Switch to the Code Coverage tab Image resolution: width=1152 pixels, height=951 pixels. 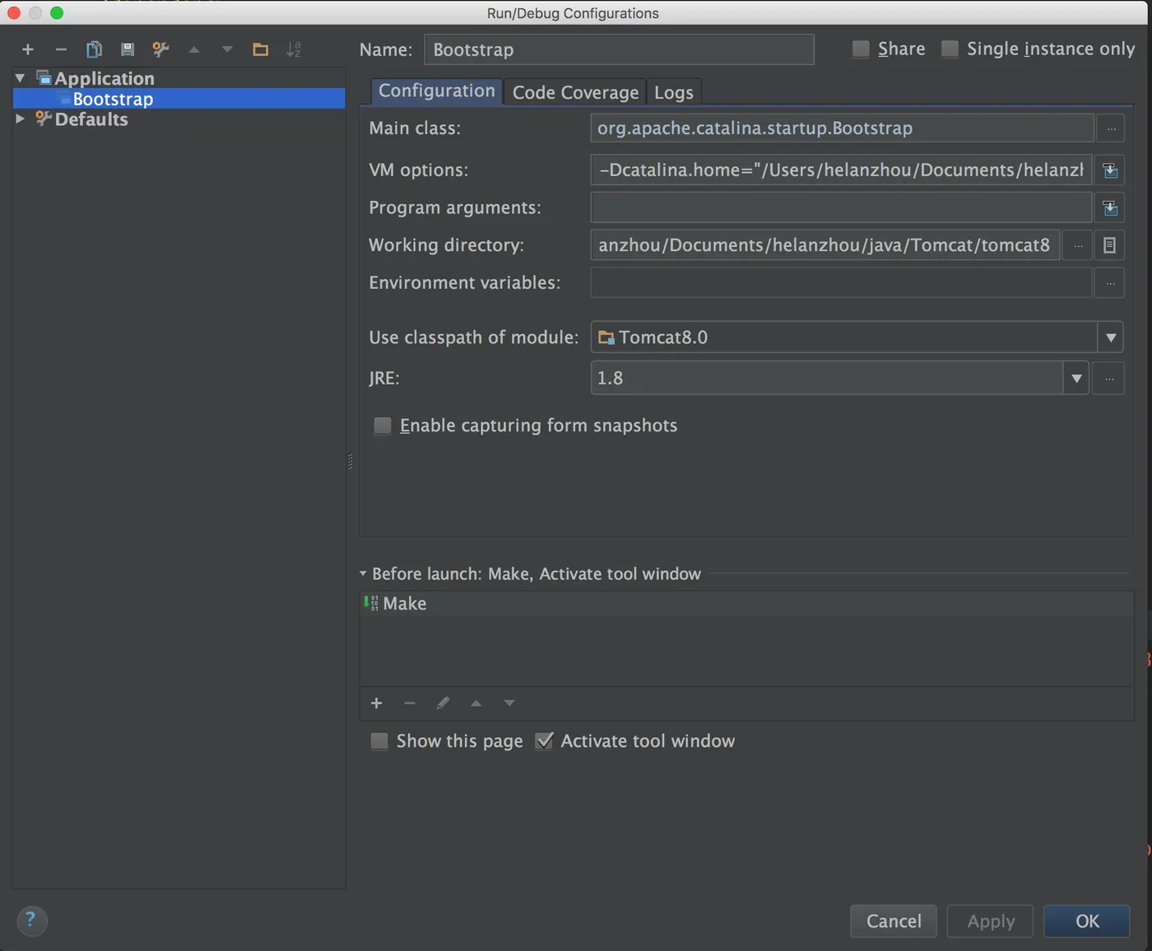(575, 92)
